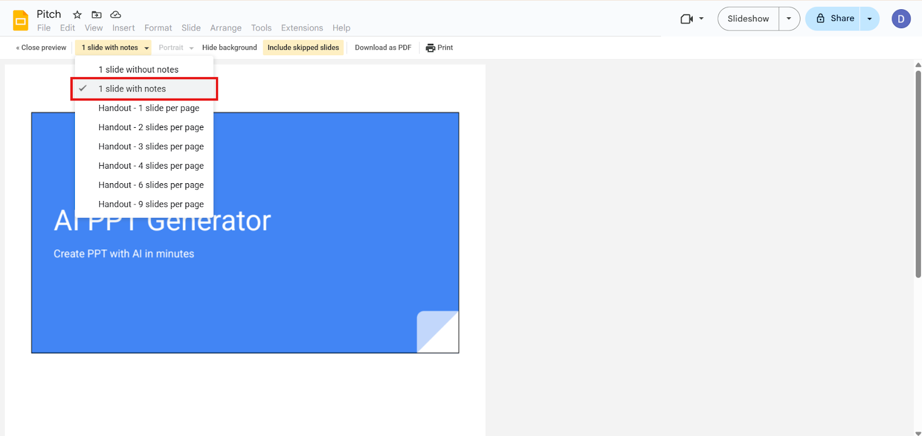Start the Slideshow

coord(748,18)
